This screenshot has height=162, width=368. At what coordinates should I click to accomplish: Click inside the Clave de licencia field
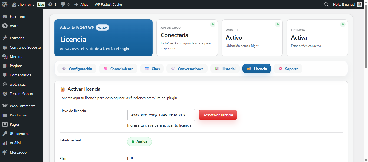pos(161,115)
